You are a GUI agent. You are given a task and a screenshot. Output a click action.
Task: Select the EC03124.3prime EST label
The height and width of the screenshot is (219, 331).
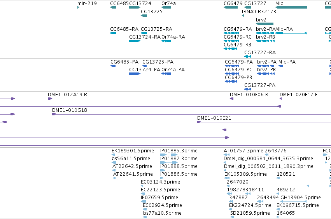click(160, 182)
